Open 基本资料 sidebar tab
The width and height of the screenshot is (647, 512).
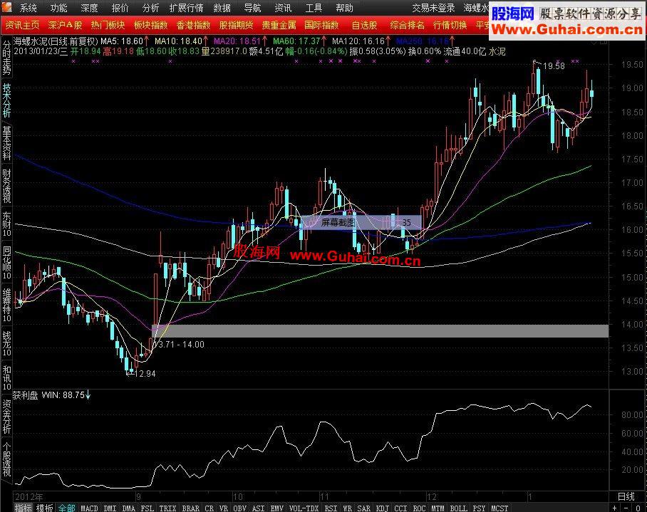[x=6, y=143]
